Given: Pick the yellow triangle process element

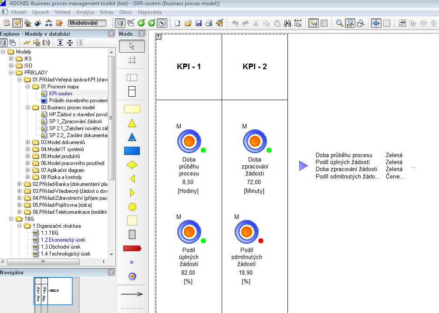Looking at the screenshot, I should point(132,124).
